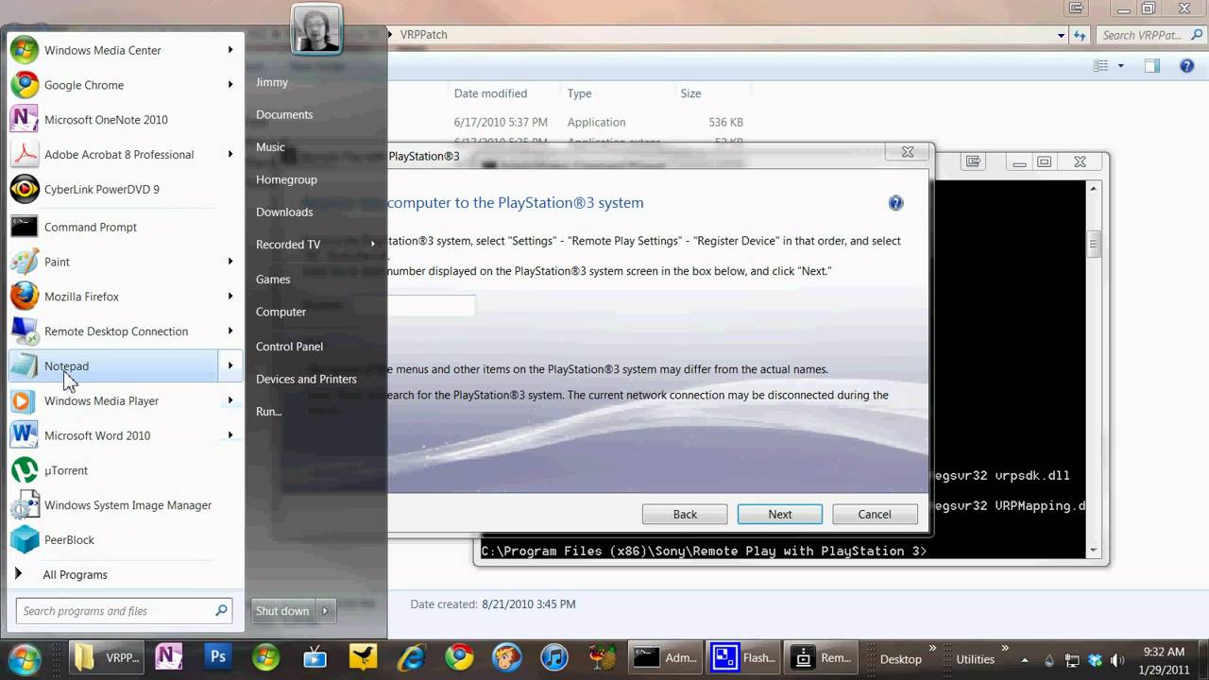Expand Mozilla Firefox jump list arrow

click(x=230, y=297)
